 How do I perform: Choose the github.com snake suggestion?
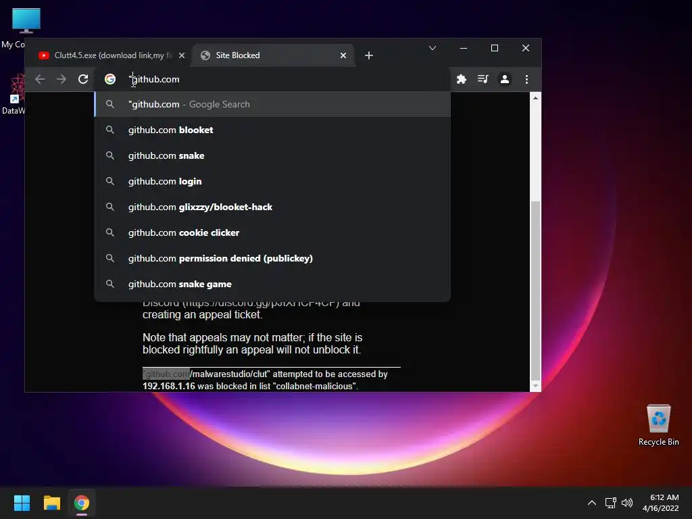click(x=273, y=155)
